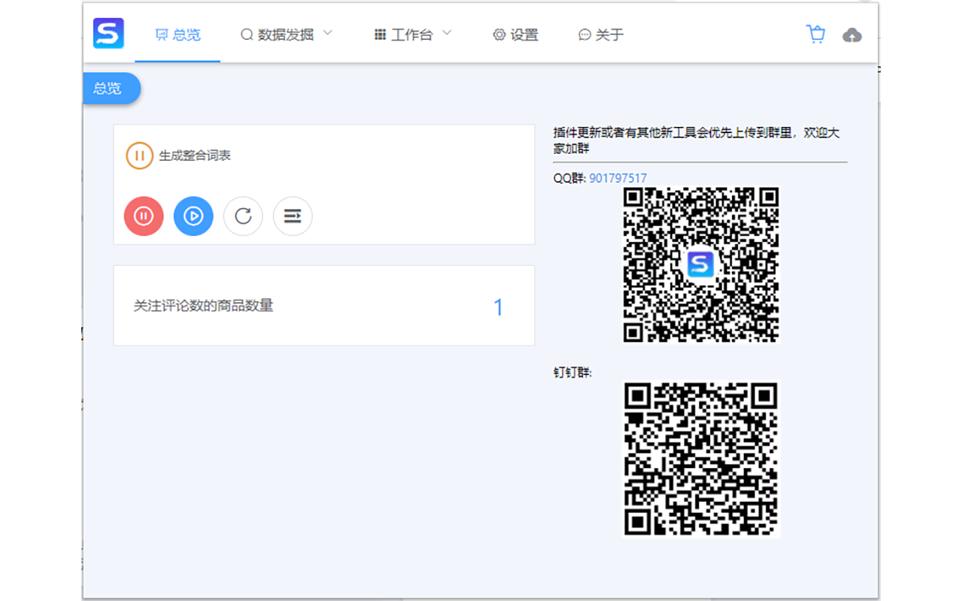Open the 工作台 menu
Viewport: 963px width, 601px height.
[x=412, y=35]
